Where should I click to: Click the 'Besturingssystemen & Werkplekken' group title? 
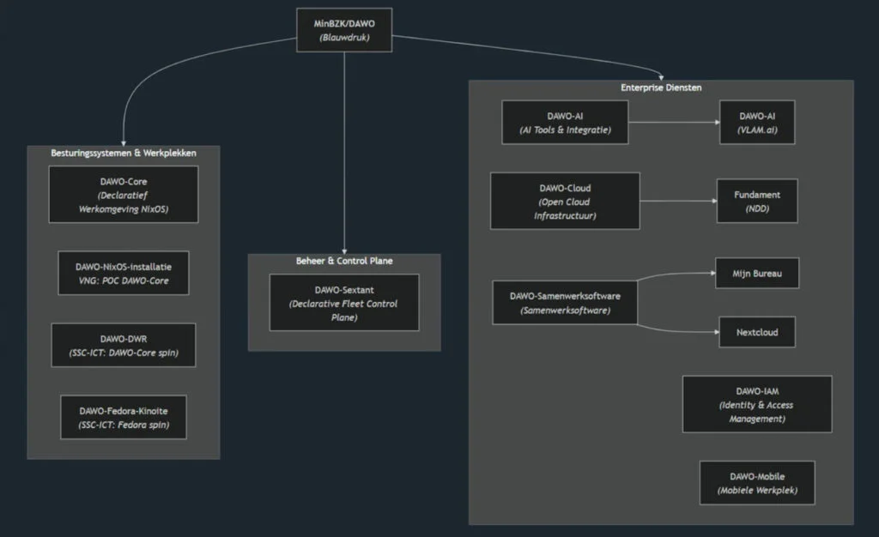coord(124,153)
